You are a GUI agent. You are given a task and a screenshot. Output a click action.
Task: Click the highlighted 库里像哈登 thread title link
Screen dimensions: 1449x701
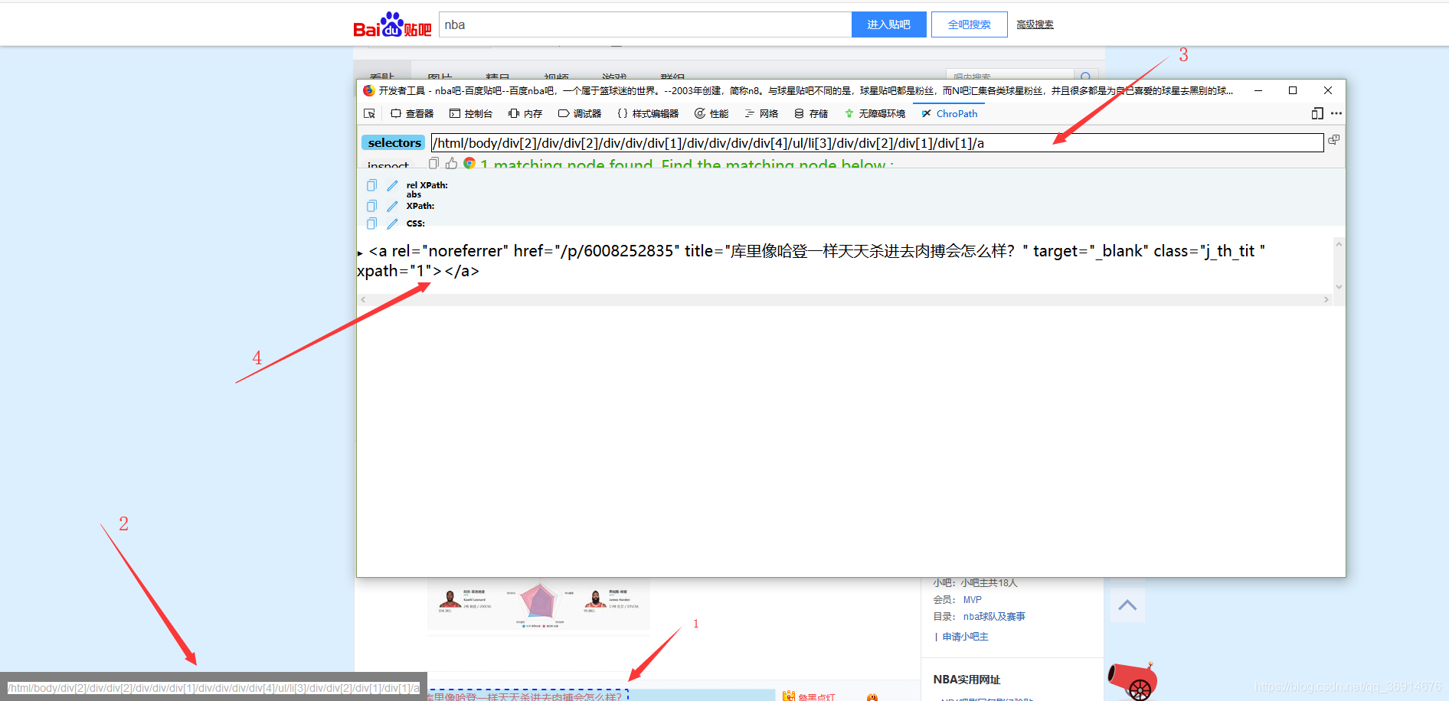click(x=527, y=696)
